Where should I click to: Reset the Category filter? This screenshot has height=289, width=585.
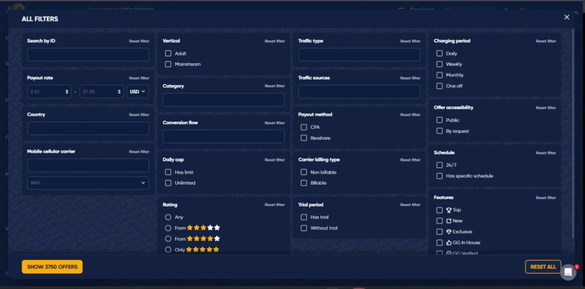275,86
